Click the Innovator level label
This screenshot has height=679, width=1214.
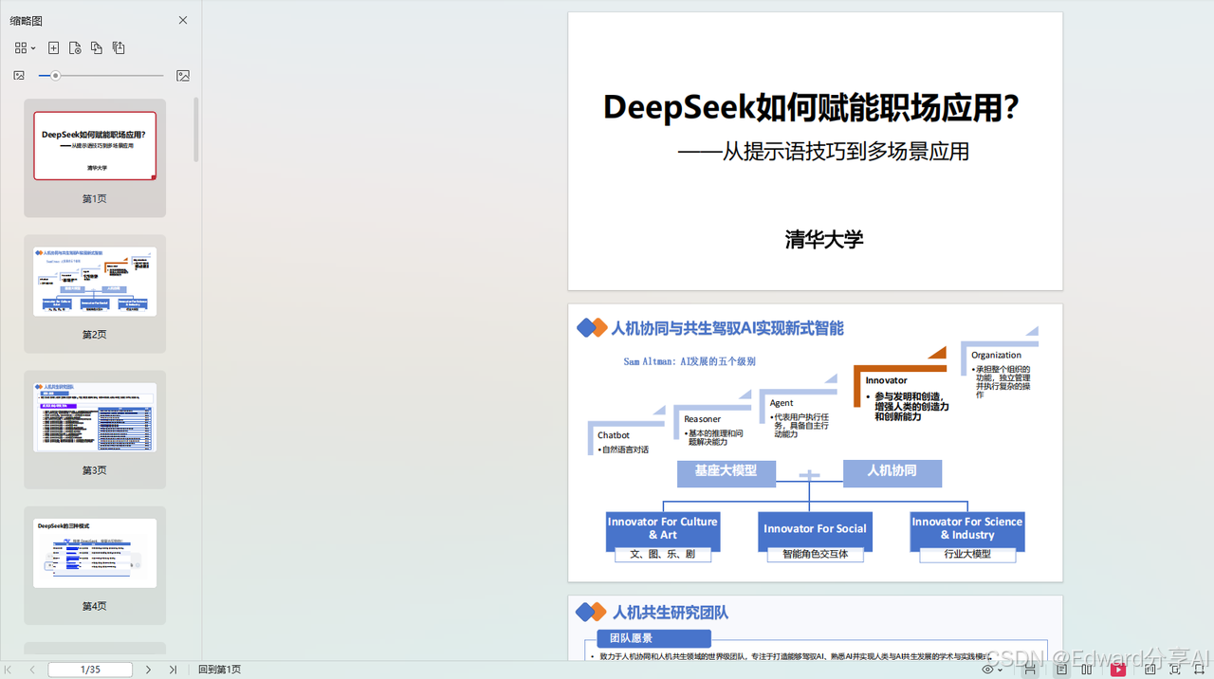(887, 380)
